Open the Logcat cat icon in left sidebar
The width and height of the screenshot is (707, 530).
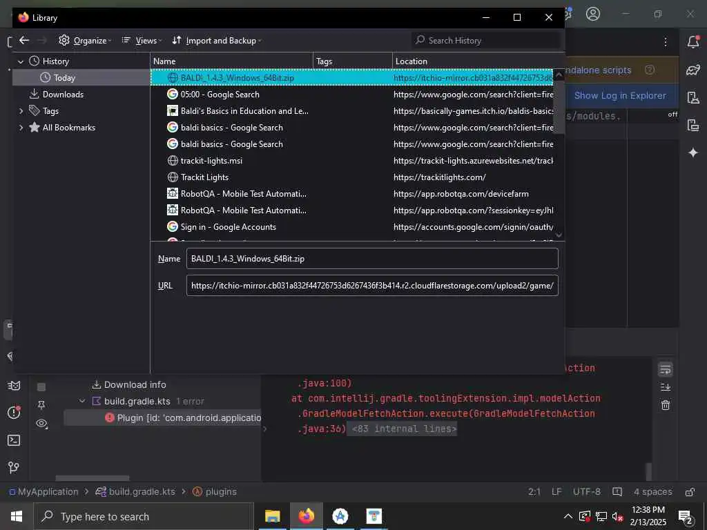[x=14, y=386]
